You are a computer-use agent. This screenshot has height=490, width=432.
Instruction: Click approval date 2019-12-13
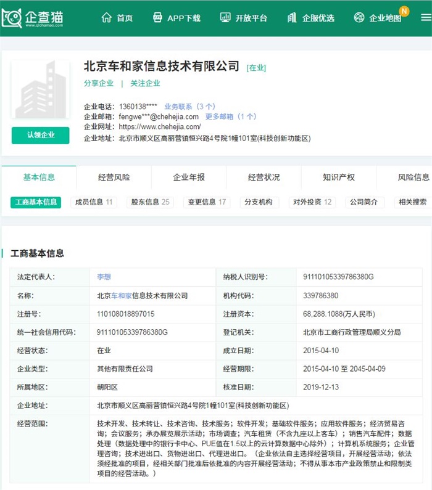click(x=321, y=387)
